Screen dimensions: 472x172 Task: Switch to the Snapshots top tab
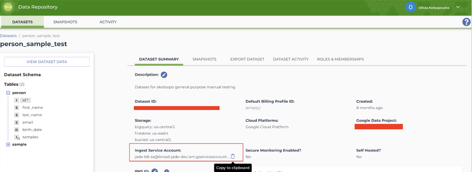pos(65,22)
